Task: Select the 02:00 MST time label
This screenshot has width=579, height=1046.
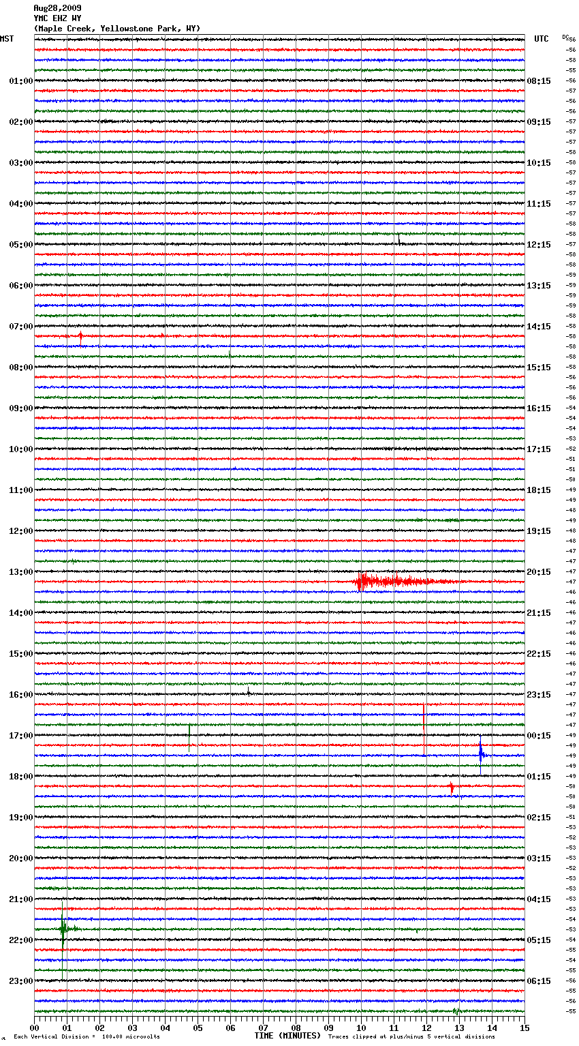Action: [x=21, y=122]
